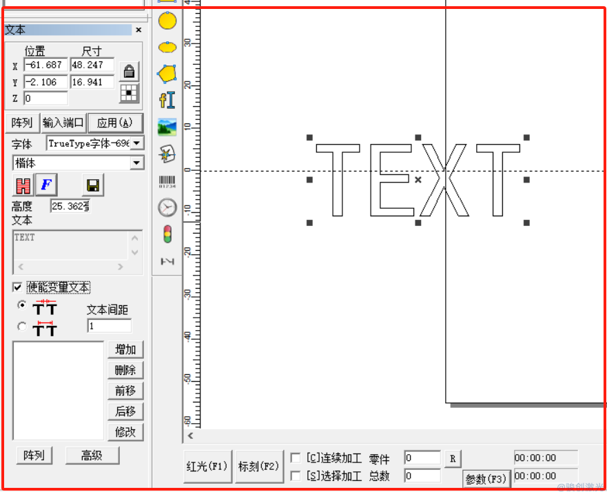Click the 前移 move forward button
The image size is (607, 492).
click(x=125, y=391)
